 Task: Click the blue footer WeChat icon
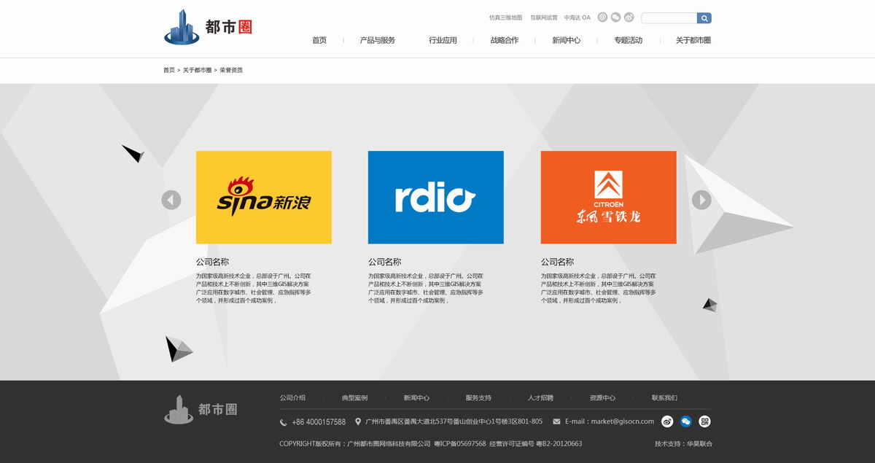686,421
